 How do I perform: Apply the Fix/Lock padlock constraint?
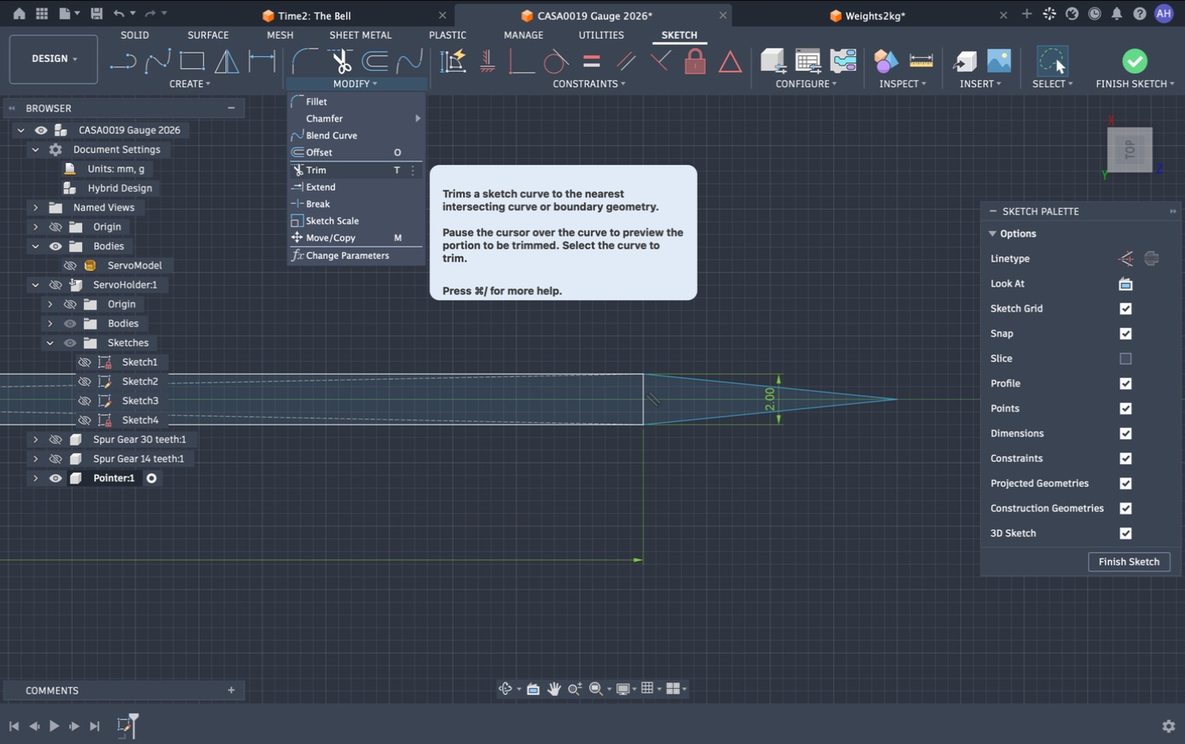point(695,61)
